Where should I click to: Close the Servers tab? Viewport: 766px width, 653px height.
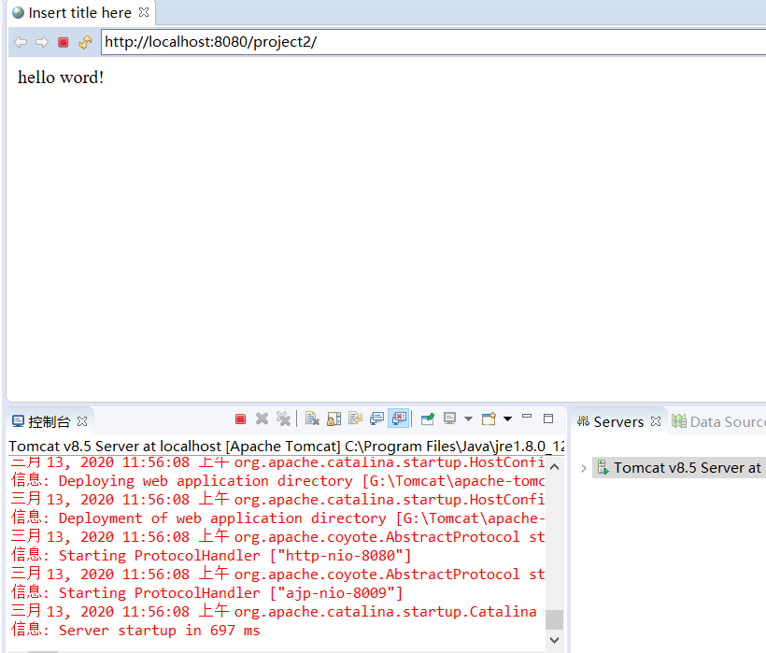(656, 421)
